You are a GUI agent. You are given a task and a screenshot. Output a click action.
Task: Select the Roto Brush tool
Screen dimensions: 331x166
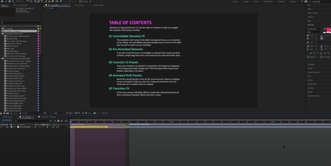[x=57, y=2]
